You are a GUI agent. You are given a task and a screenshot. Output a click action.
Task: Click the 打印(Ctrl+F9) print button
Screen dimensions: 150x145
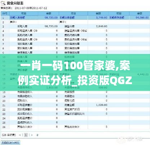coord(10,143)
